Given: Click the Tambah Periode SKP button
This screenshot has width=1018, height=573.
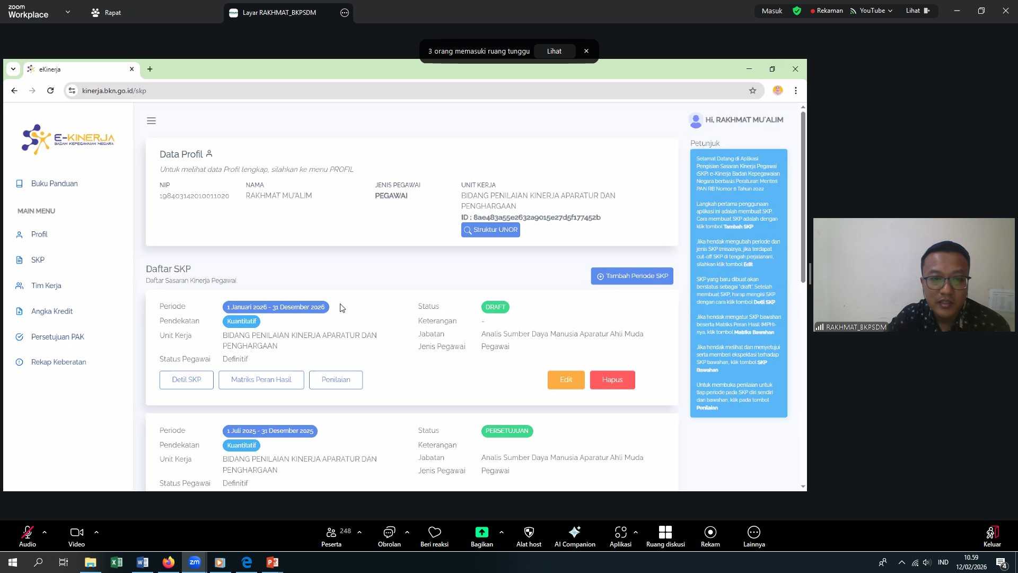Looking at the screenshot, I should (632, 276).
